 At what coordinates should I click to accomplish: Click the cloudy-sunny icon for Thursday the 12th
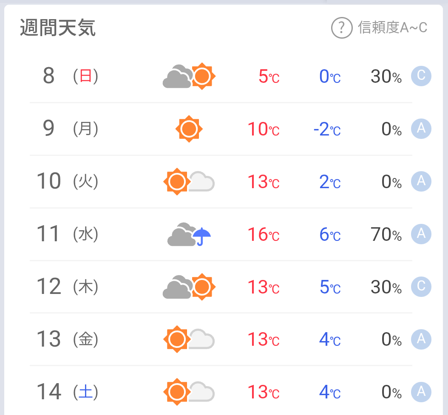point(189,287)
